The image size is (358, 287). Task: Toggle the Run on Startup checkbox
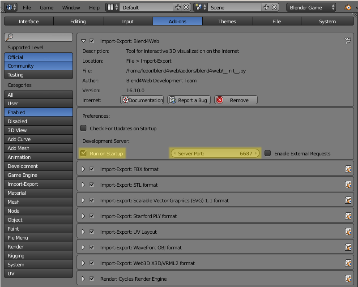click(x=83, y=153)
